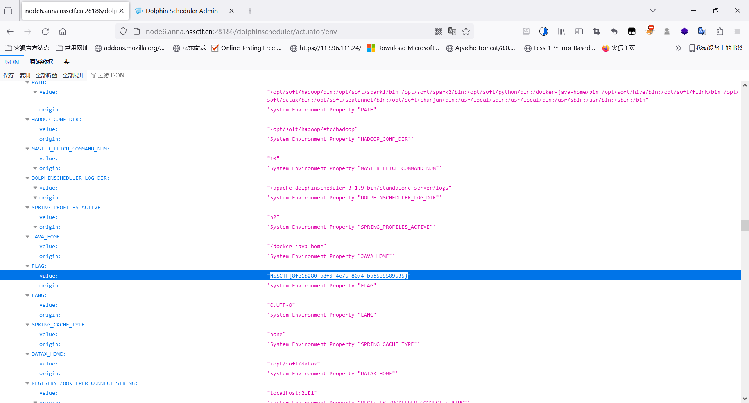749x403 pixels.
Task: Click the dark mode half-circle icon
Action: coord(544,32)
